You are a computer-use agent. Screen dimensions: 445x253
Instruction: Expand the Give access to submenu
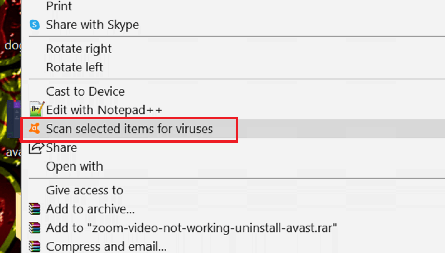coord(84,190)
